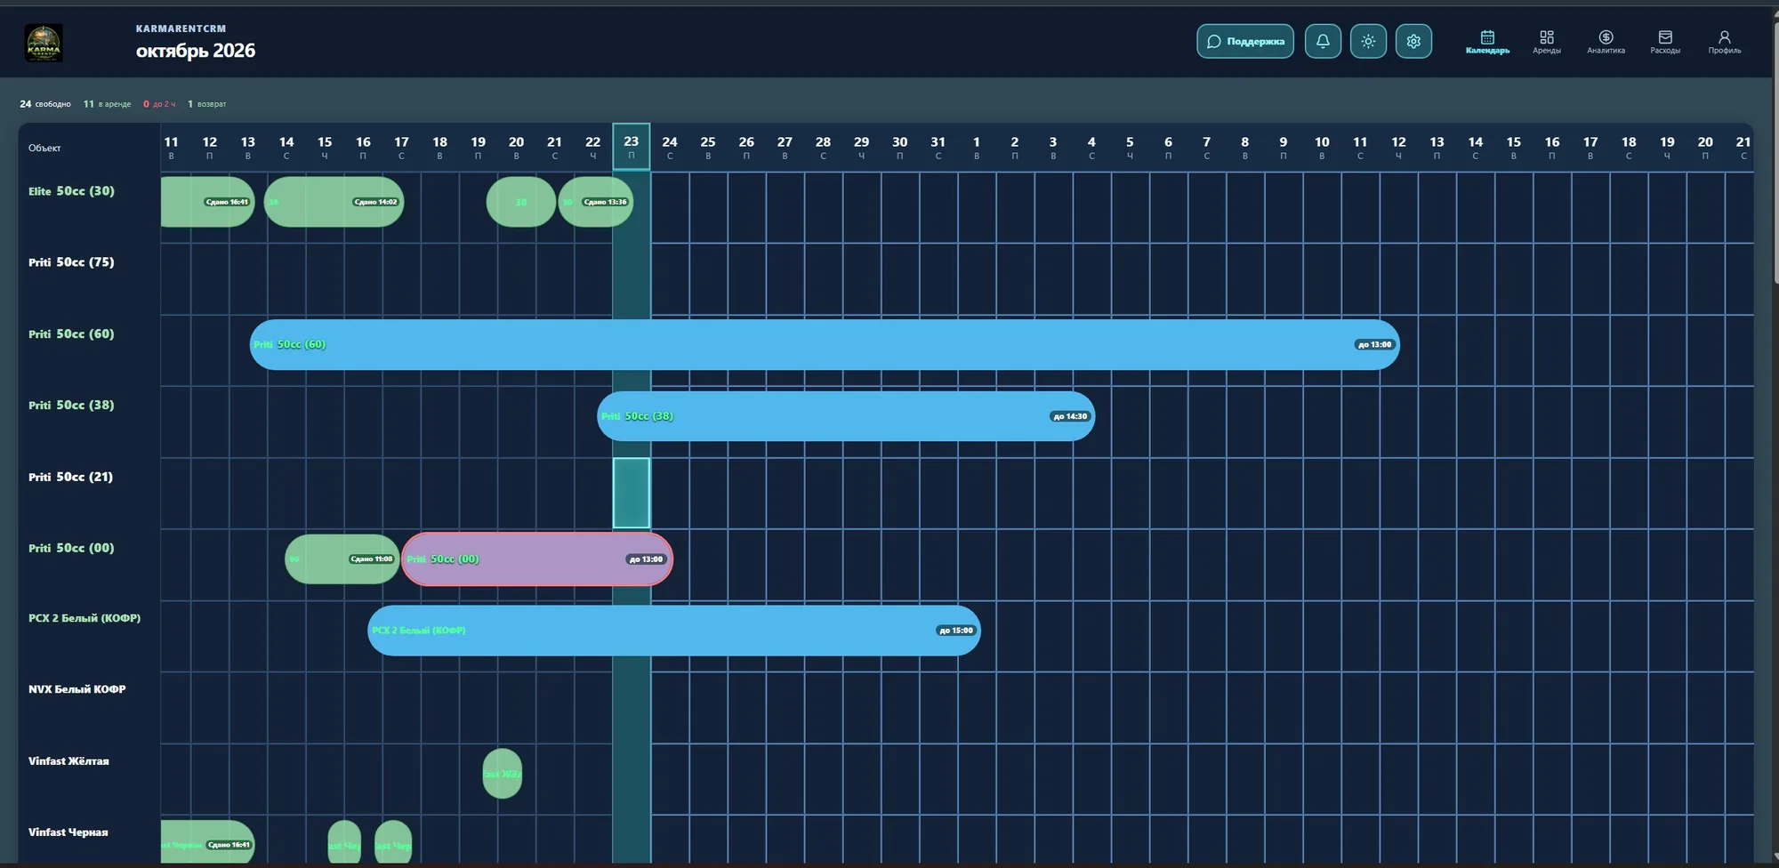Open Vinfast Жёлтая green rental block
Screen dimensions: 1779x868
(503, 774)
